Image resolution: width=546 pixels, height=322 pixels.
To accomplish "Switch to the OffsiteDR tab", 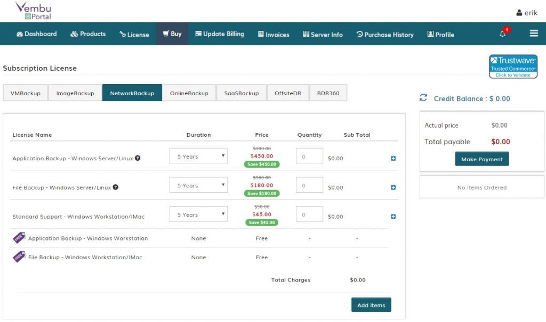I will (x=288, y=93).
